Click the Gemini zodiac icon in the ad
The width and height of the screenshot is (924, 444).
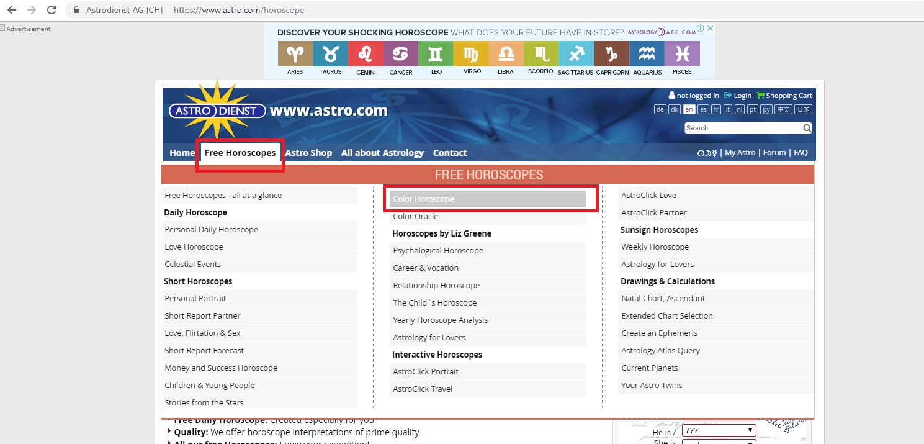point(366,54)
